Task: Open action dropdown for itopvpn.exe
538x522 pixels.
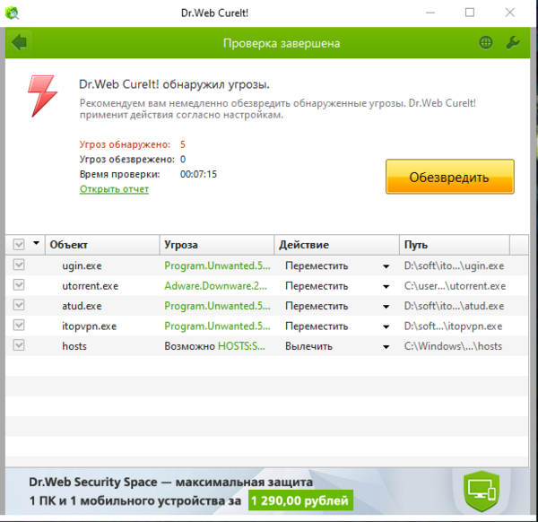Action: coord(386,326)
